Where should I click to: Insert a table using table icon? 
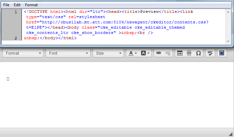(x=180, y=53)
